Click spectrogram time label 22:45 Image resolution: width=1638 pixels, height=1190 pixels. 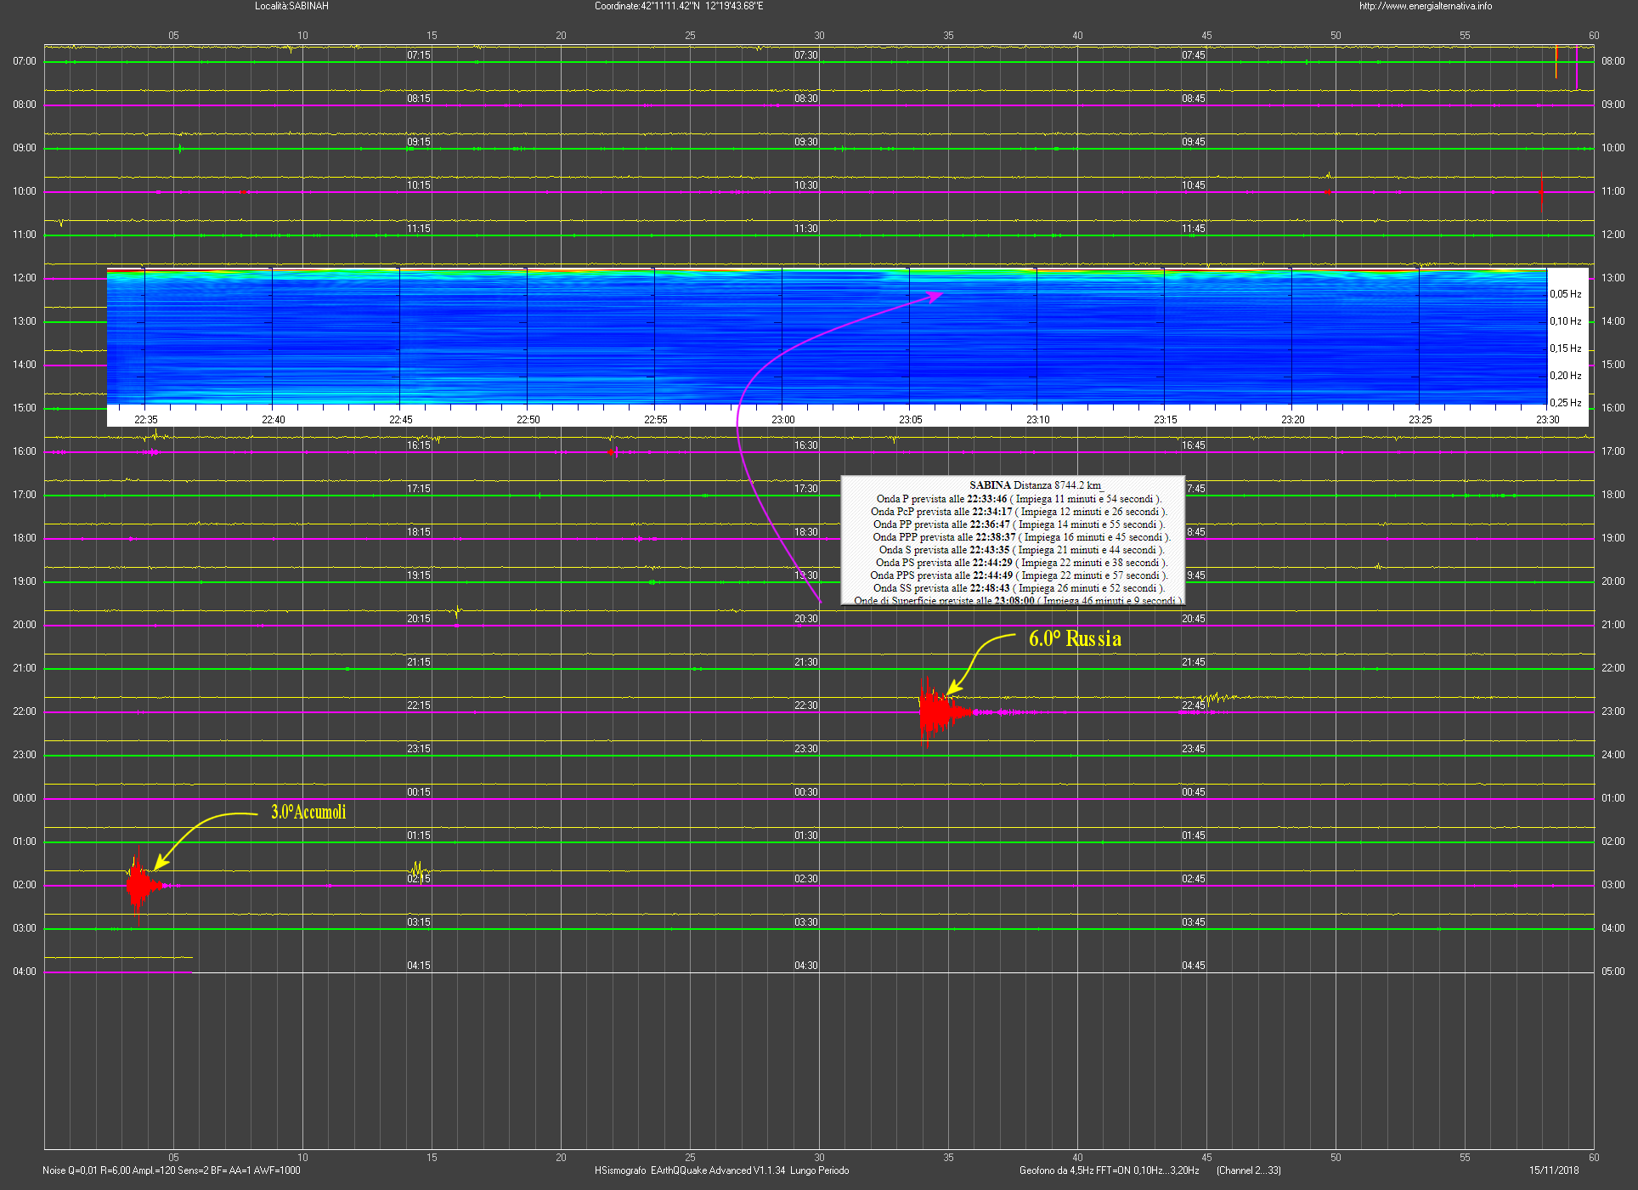pyautogui.click(x=401, y=420)
